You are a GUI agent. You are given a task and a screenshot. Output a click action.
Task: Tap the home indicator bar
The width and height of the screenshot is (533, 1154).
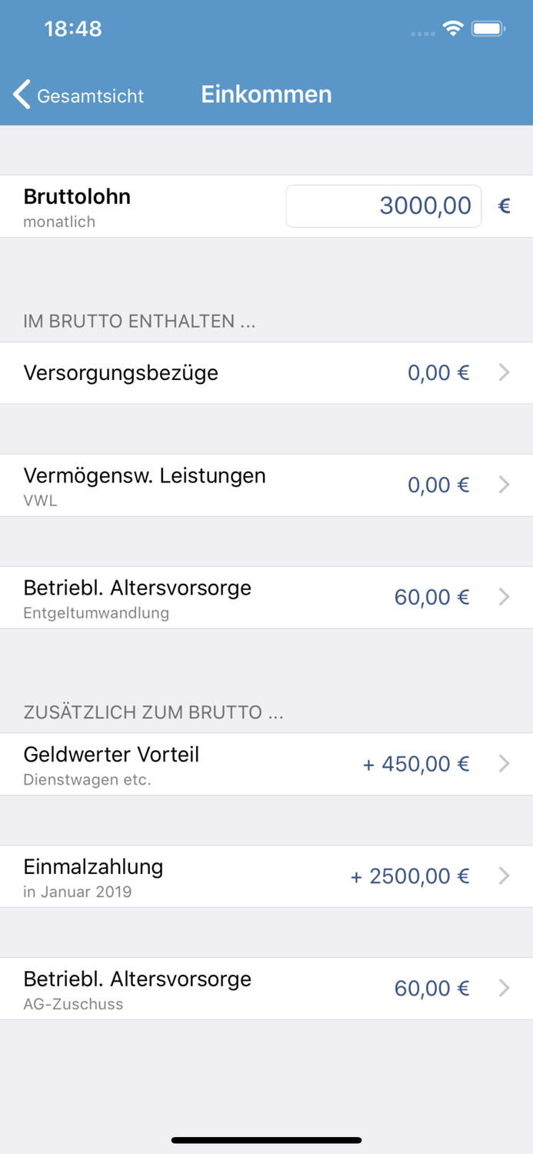266,1139
